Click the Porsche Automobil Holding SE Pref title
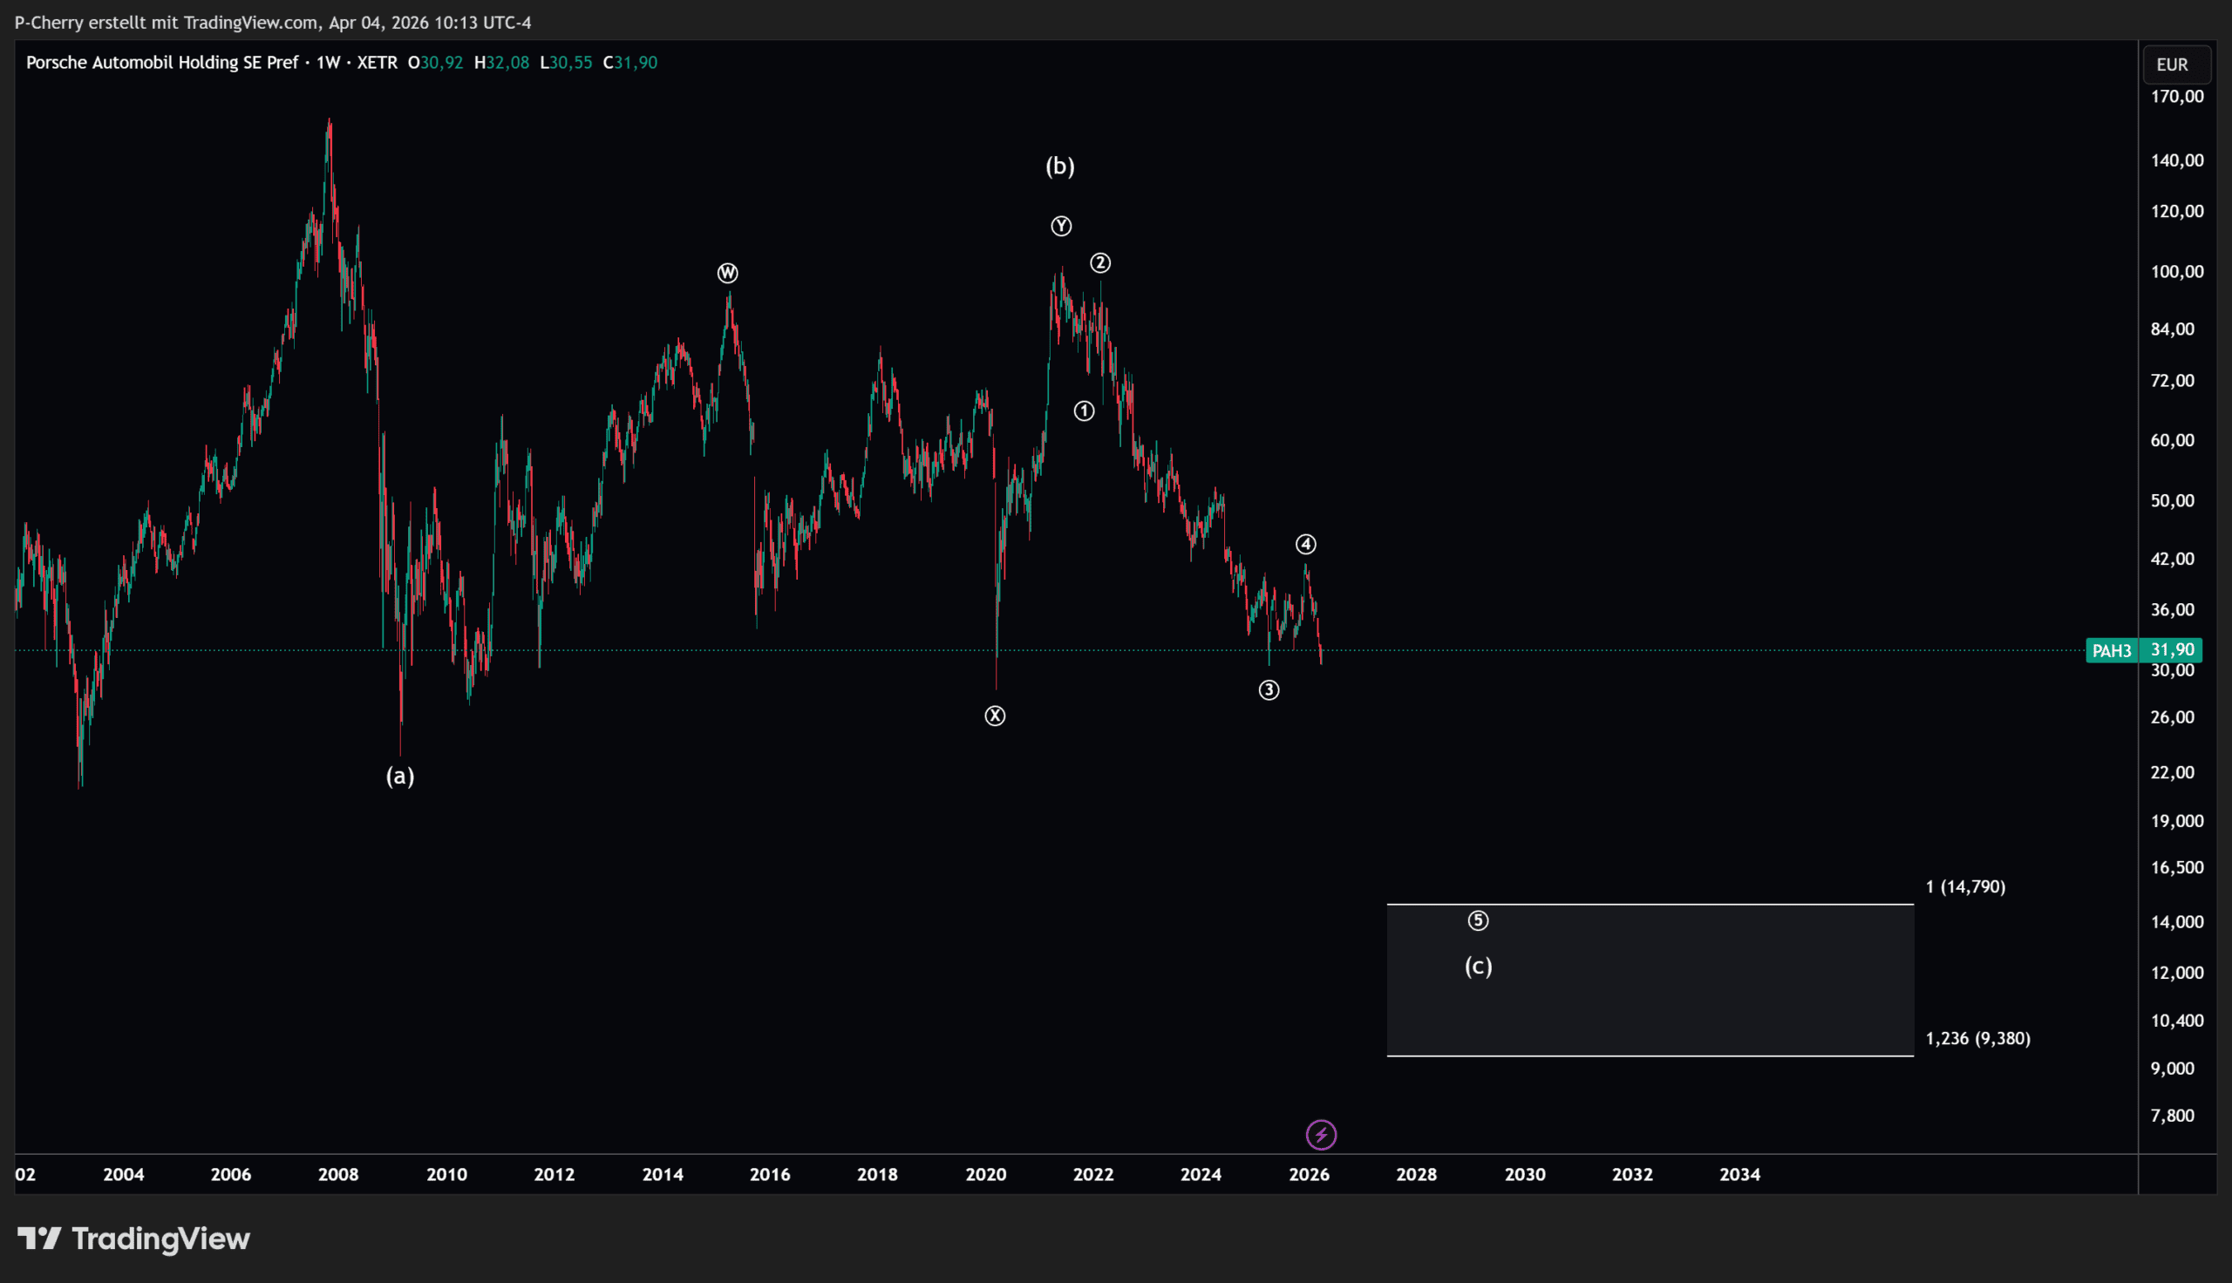Screen dimensions: 2232x1283 (x=162, y=63)
